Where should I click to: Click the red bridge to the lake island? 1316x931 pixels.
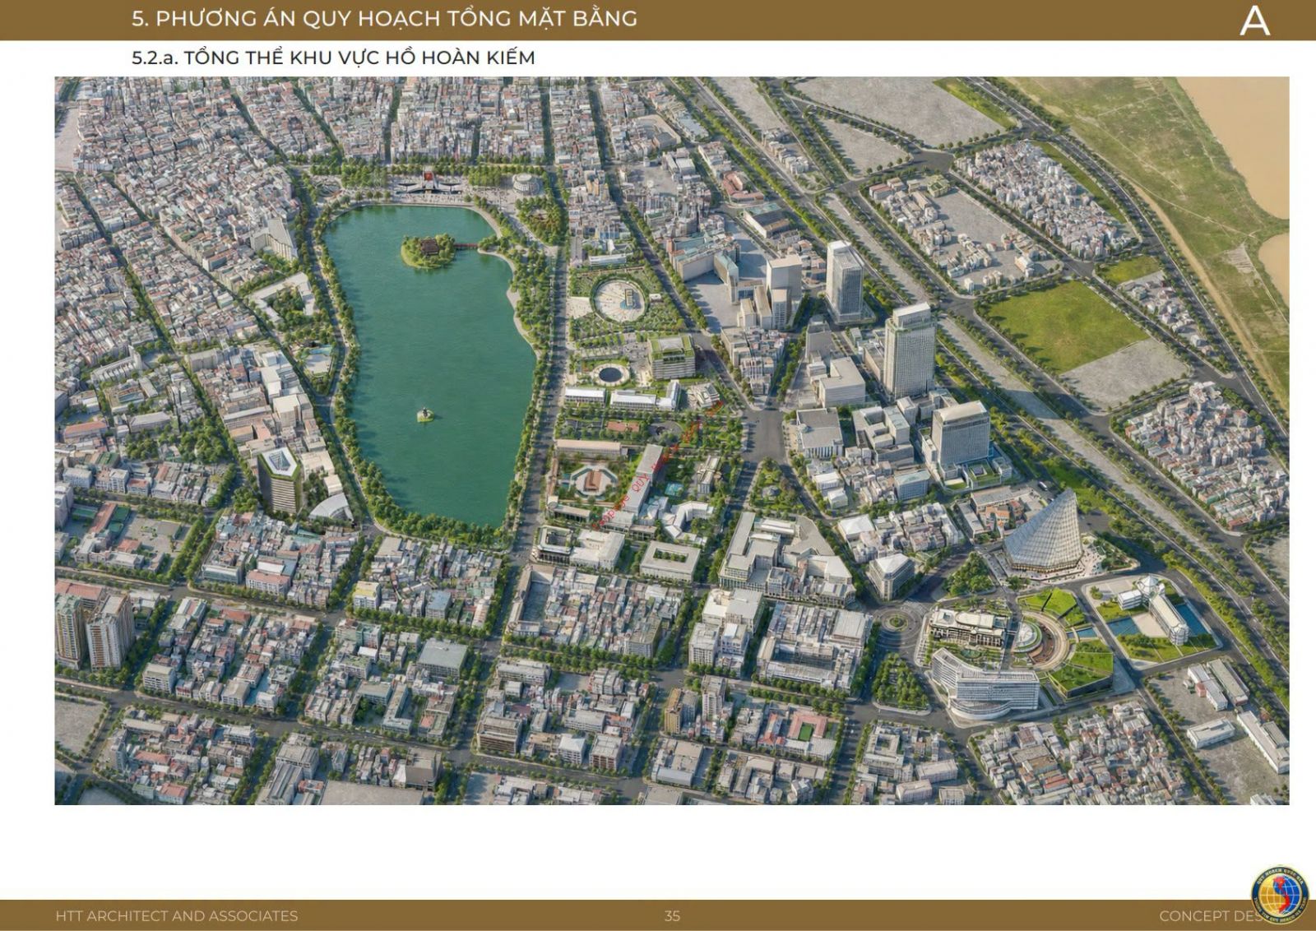467,244
